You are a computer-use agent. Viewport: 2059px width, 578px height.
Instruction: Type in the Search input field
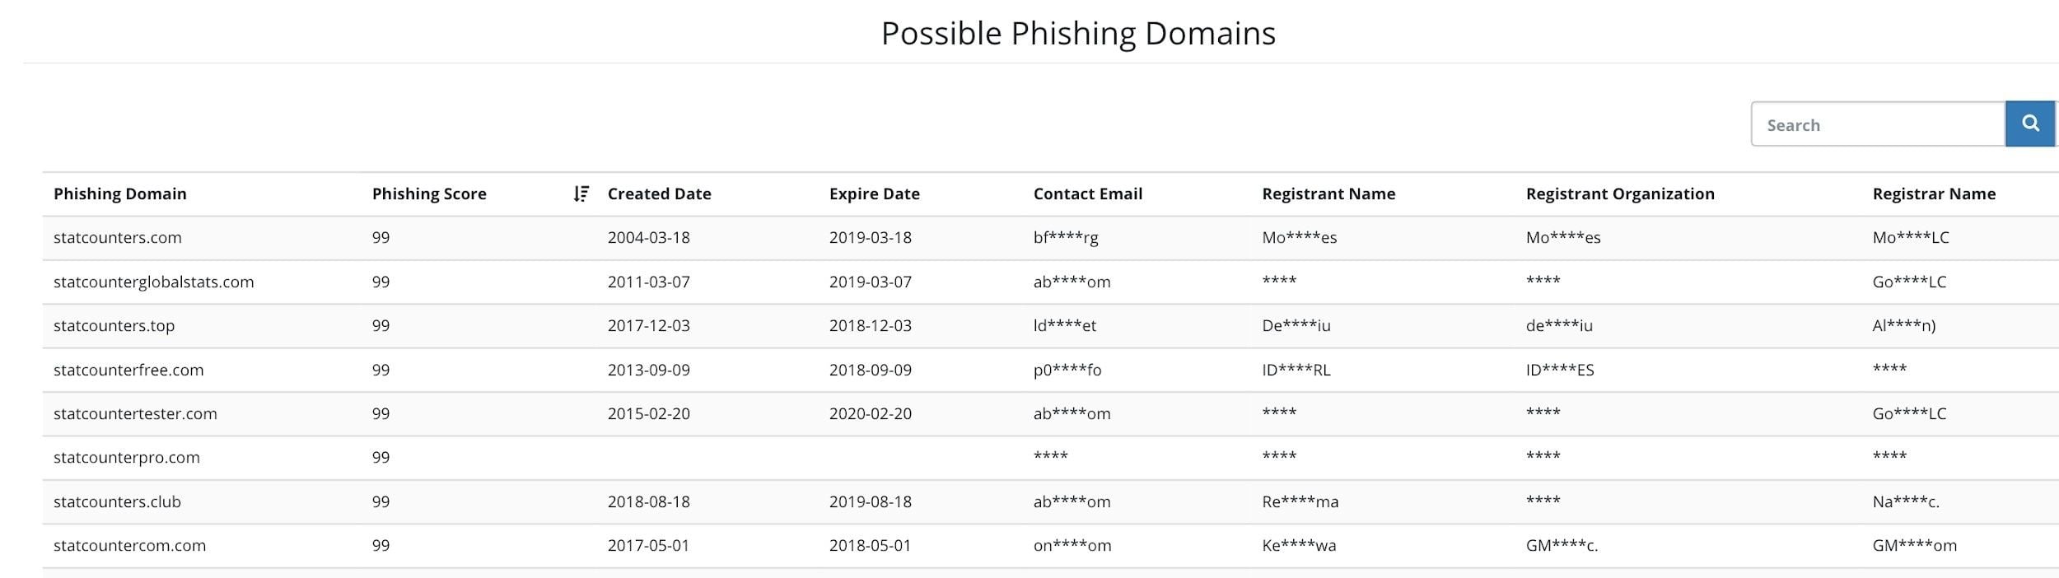(x=1877, y=125)
